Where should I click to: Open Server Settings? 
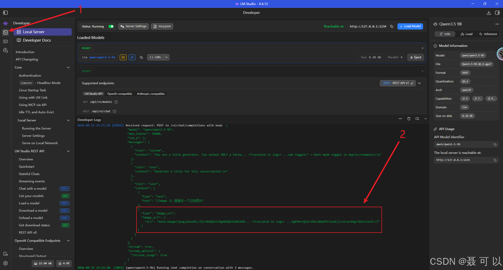click(133, 26)
